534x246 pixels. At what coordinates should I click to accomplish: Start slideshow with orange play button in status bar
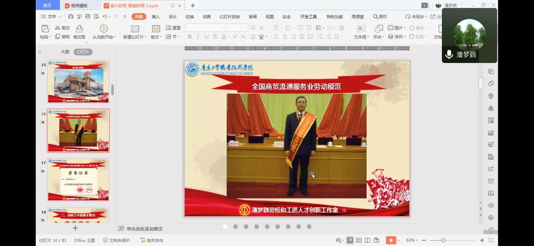coord(391,240)
